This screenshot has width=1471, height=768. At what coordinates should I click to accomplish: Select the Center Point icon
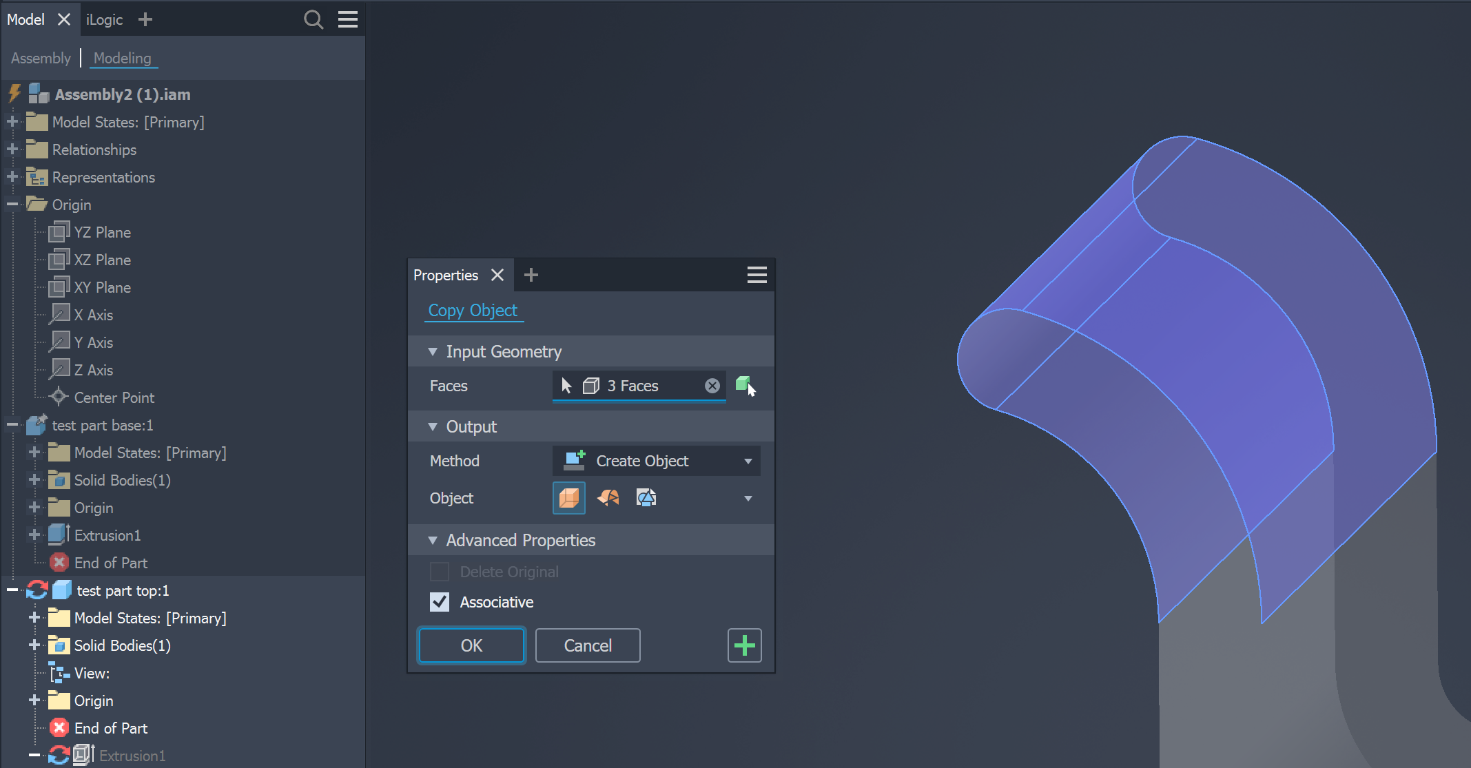coord(59,397)
